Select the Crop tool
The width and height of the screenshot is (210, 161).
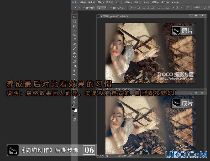pos(74,35)
